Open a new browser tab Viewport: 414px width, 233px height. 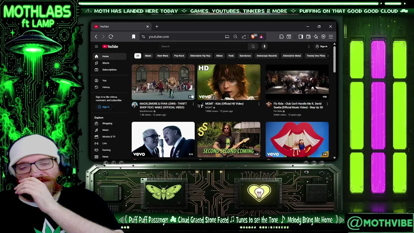[x=157, y=27]
